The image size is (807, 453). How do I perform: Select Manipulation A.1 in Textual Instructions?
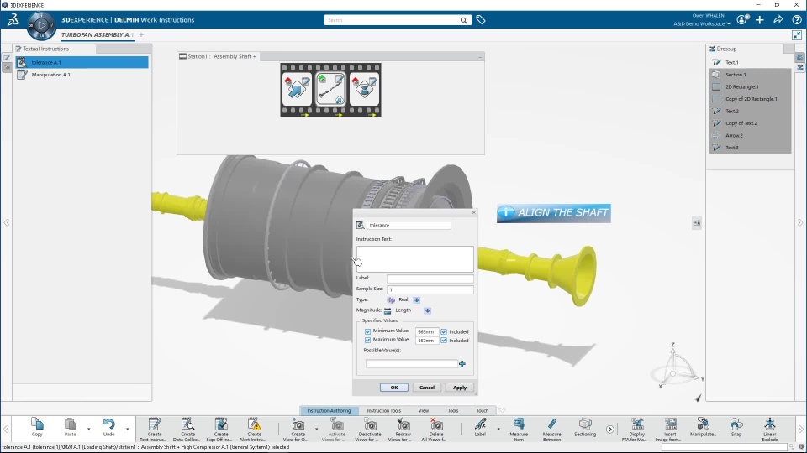click(82, 75)
